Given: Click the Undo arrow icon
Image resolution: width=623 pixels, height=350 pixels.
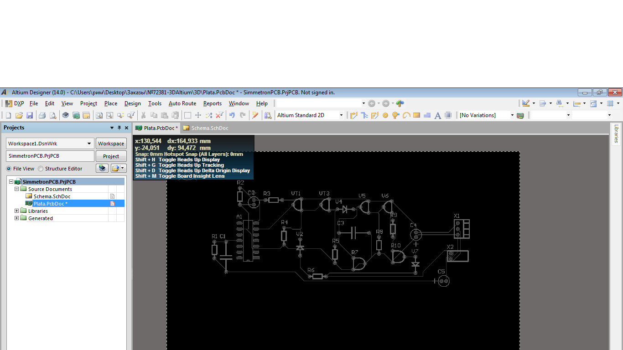Looking at the screenshot, I should coord(232,115).
